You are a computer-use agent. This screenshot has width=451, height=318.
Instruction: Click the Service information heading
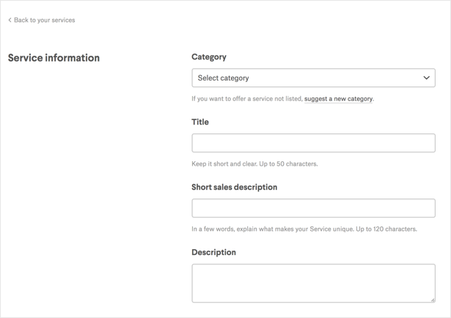(x=54, y=58)
